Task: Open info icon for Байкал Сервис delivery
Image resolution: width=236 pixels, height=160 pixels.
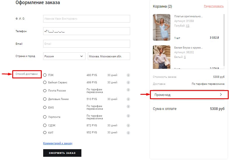Action: coord(128,82)
